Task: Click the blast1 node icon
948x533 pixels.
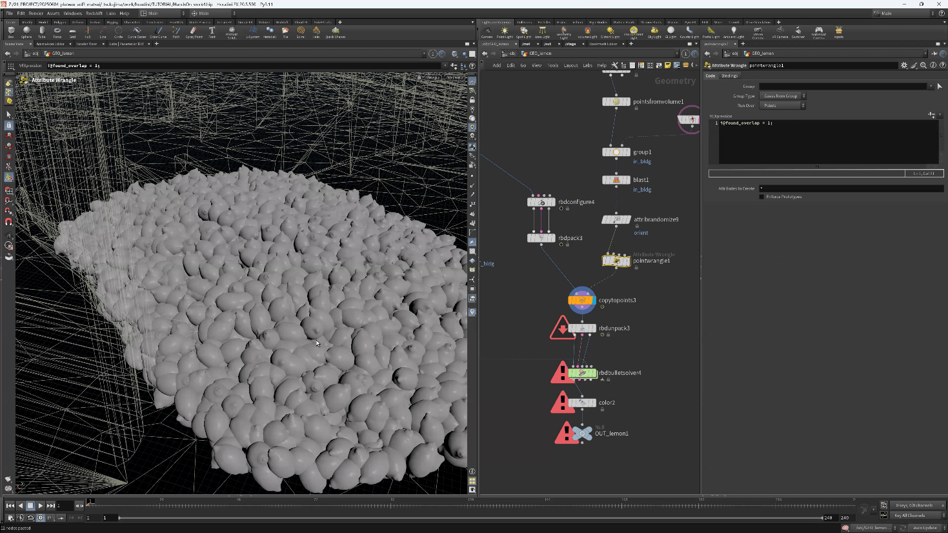Action: (616, 180)
